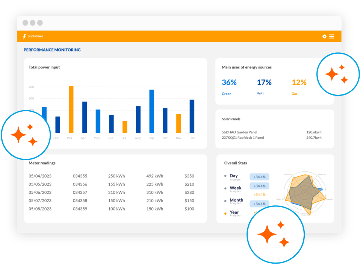Open meter reading 034357 row

point(80,193)
